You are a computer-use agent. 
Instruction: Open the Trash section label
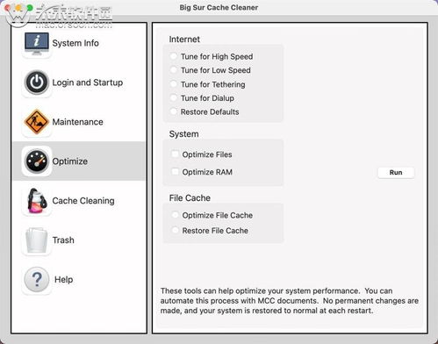(63, 240)
